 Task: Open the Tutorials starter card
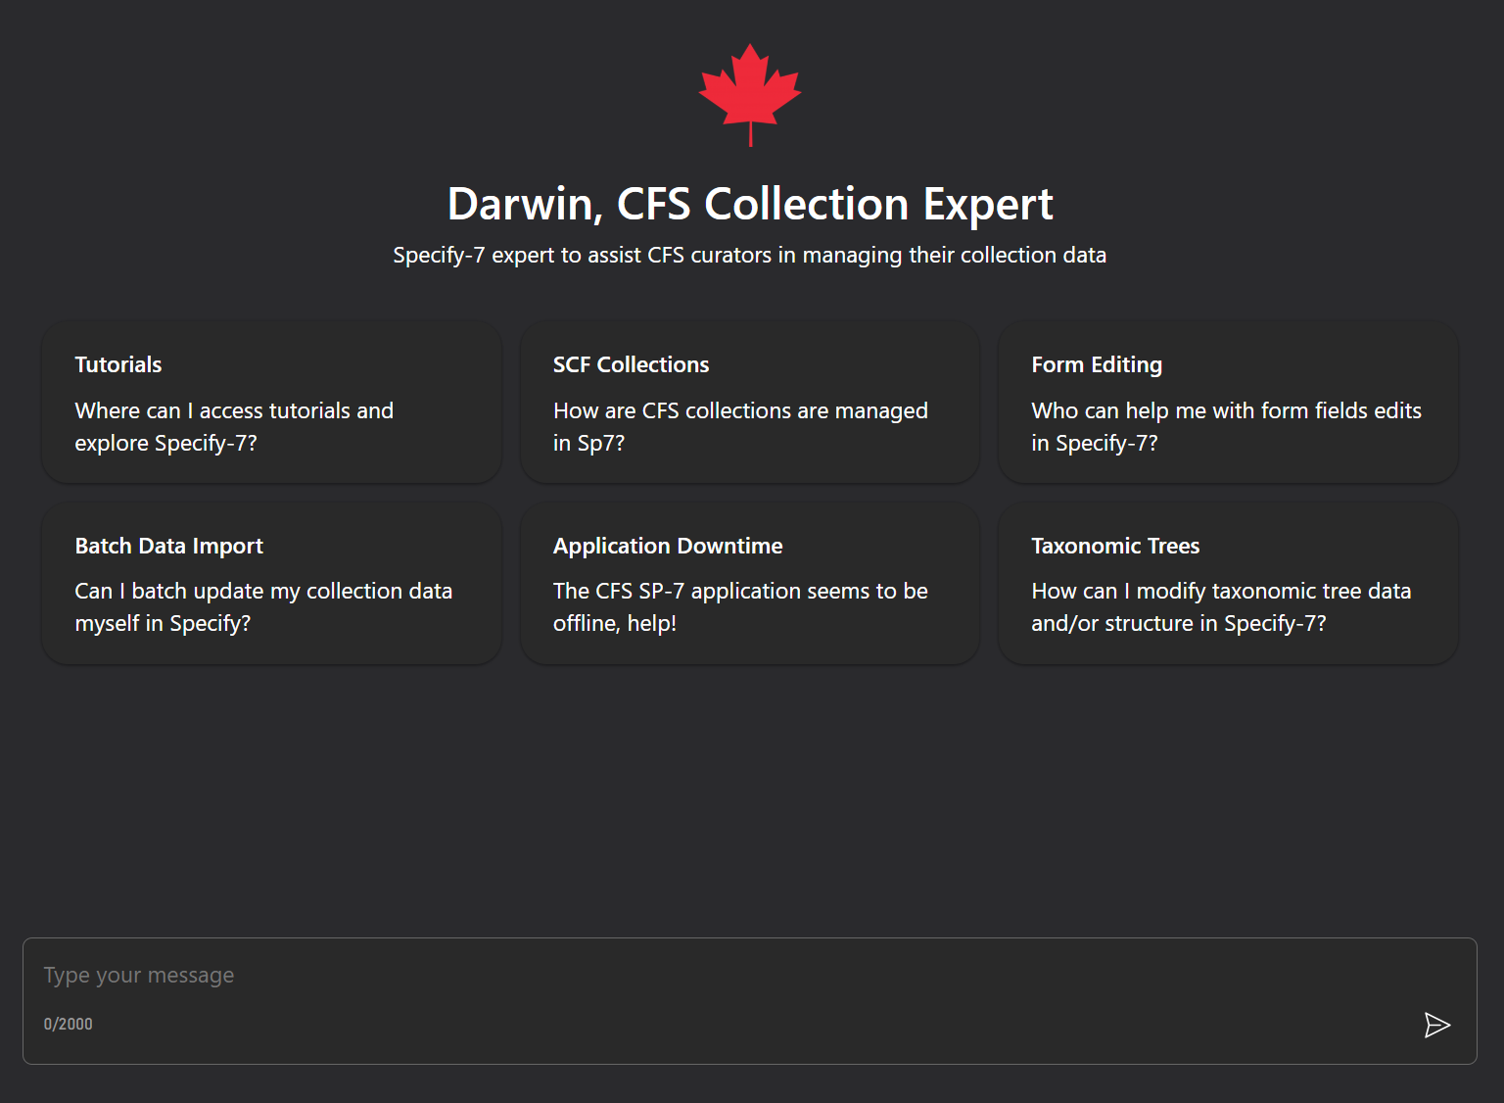tap(271, 402)
